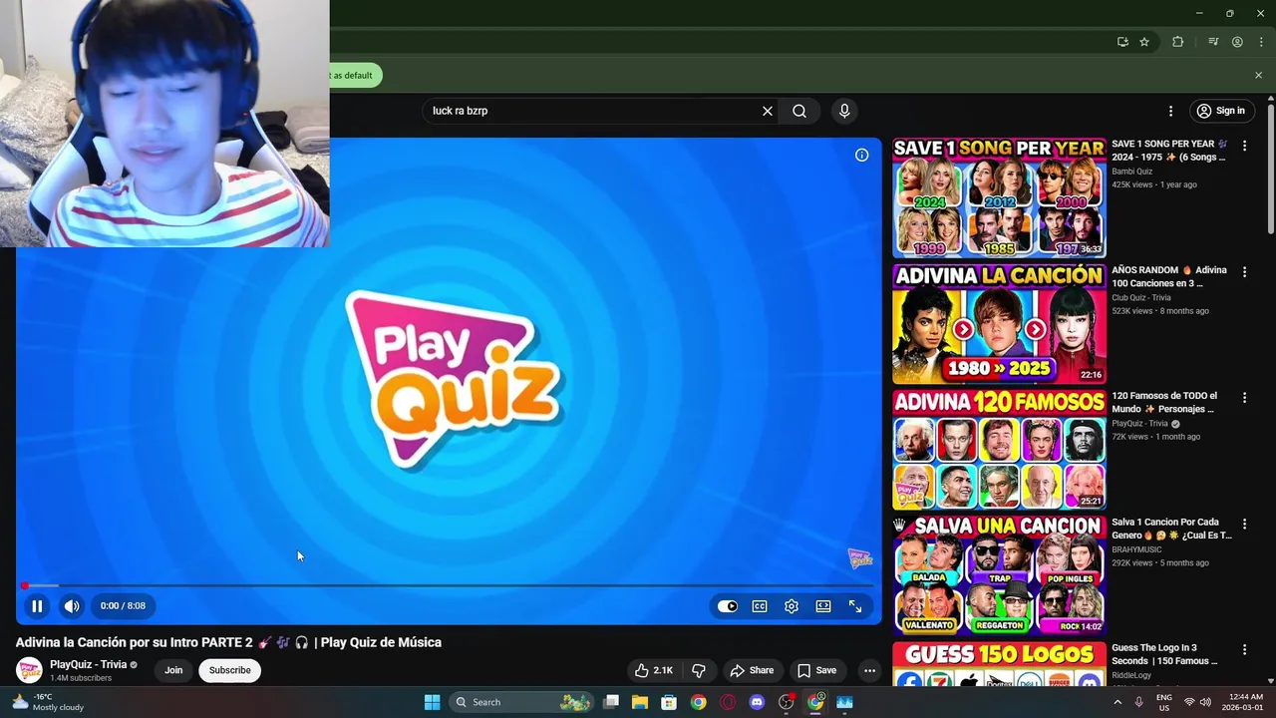This screenshot has width=1276, height=718.
Task: Open Chrome profile avatar icon
Action: click(x=1237, y=42)
